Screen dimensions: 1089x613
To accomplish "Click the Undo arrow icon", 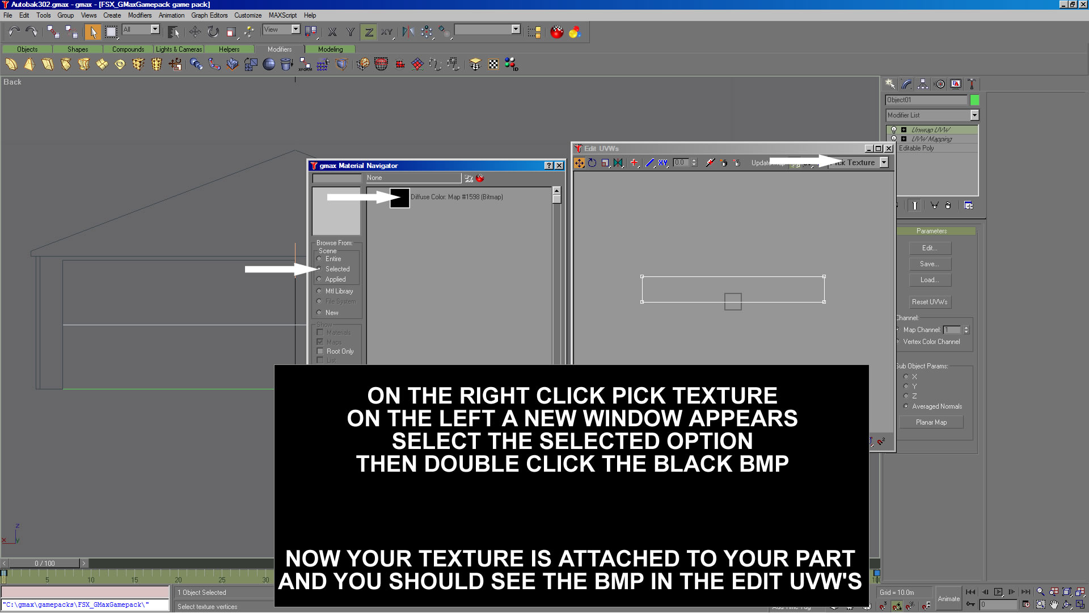I will pos(14,31).
